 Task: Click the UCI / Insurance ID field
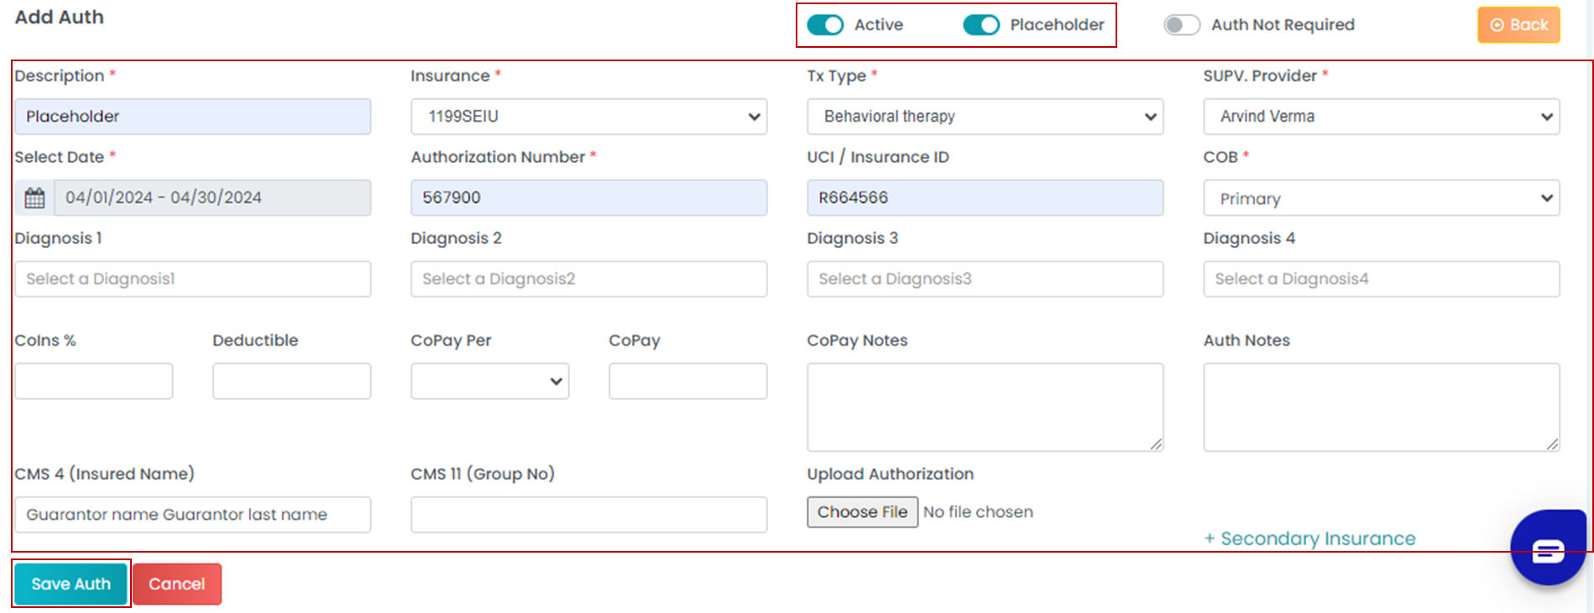tap(985, 198)
